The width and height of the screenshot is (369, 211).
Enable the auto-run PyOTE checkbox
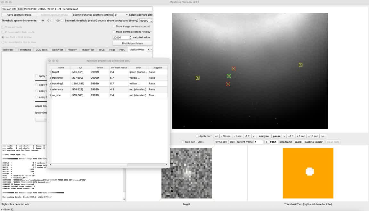click(x=183, y=142)
